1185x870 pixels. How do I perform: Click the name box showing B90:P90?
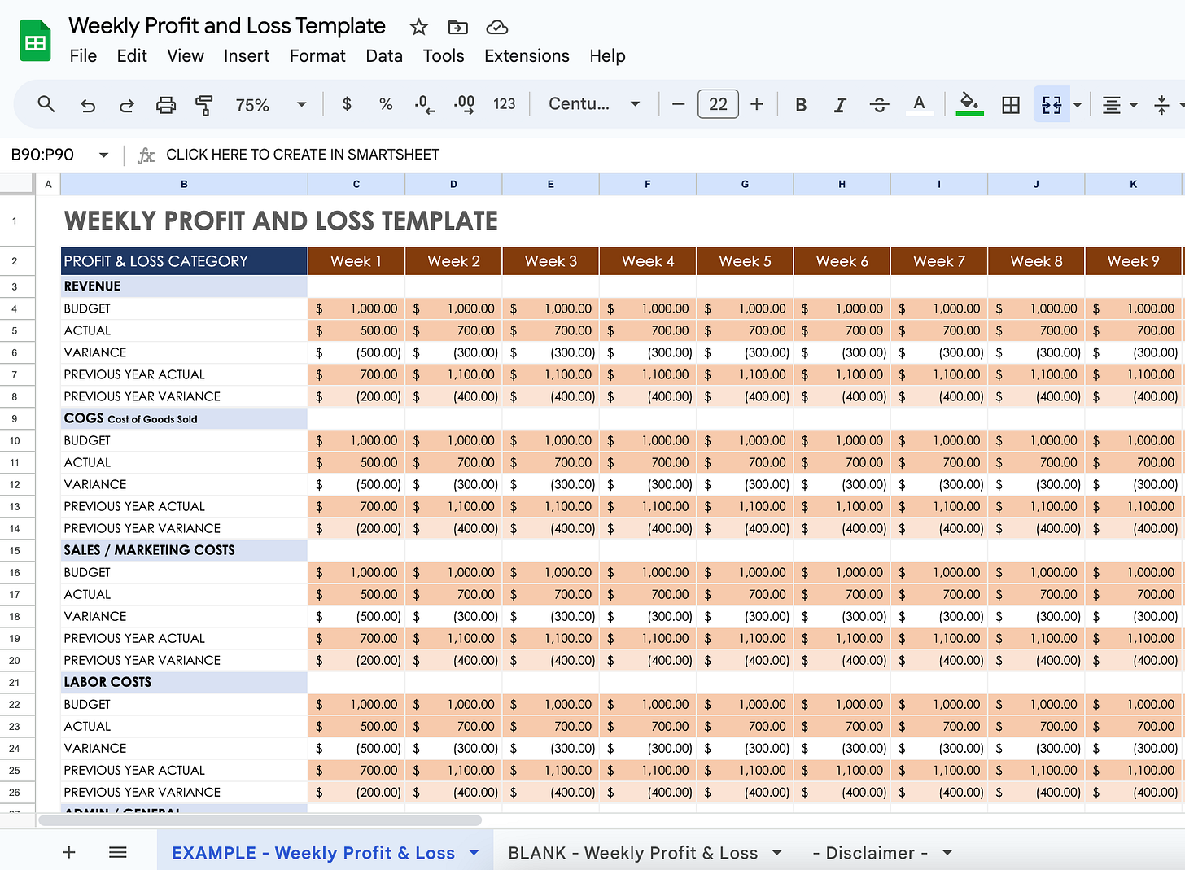tap(42, 155)
